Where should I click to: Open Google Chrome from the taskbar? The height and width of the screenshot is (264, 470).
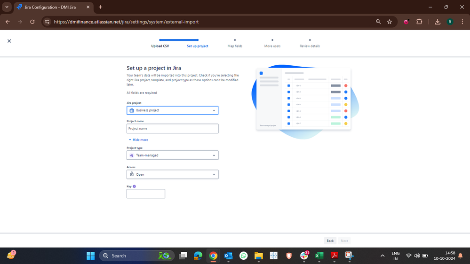pos(213,256)
